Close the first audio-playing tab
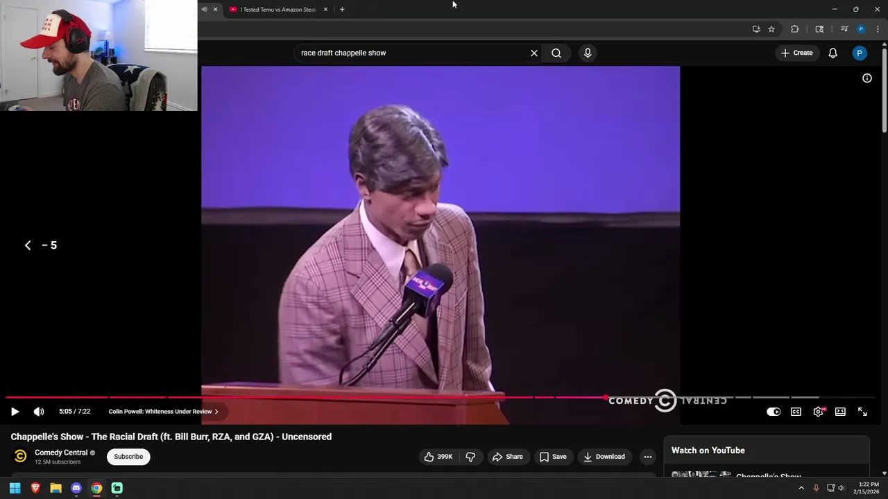This screenshot has height=499, width=888. coord(215,10)
